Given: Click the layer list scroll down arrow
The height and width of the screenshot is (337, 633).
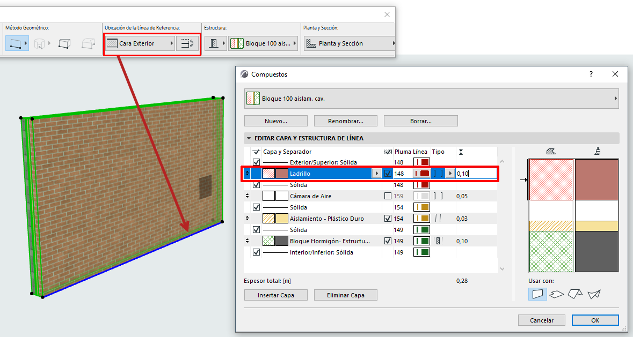Looking at the screenshot, I should [502, 268].
